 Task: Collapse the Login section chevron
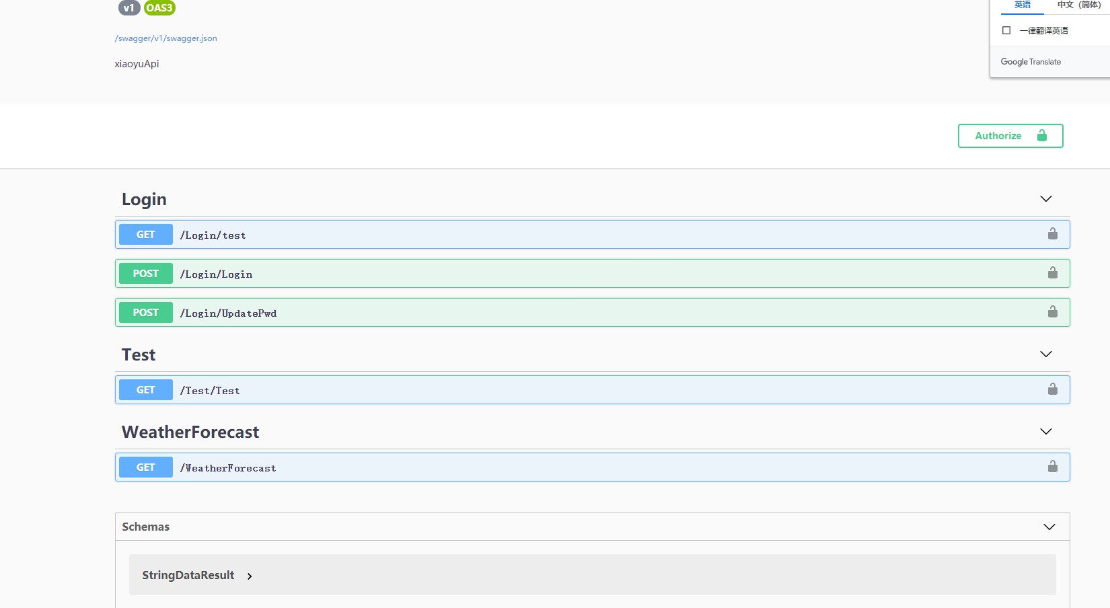tap(1045, 199)
